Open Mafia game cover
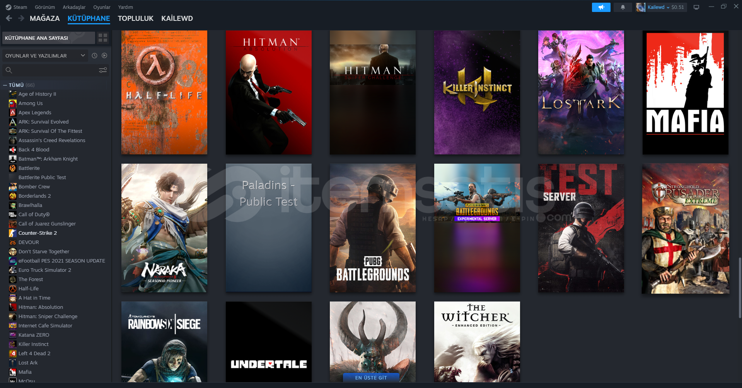Viewport: 742px width, 388px height. pos(686,93)
